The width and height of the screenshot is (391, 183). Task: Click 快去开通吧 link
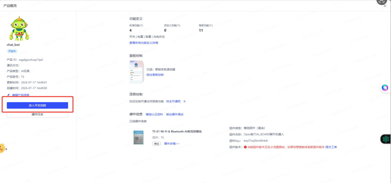pyautogui.click(x=173, y=101)
